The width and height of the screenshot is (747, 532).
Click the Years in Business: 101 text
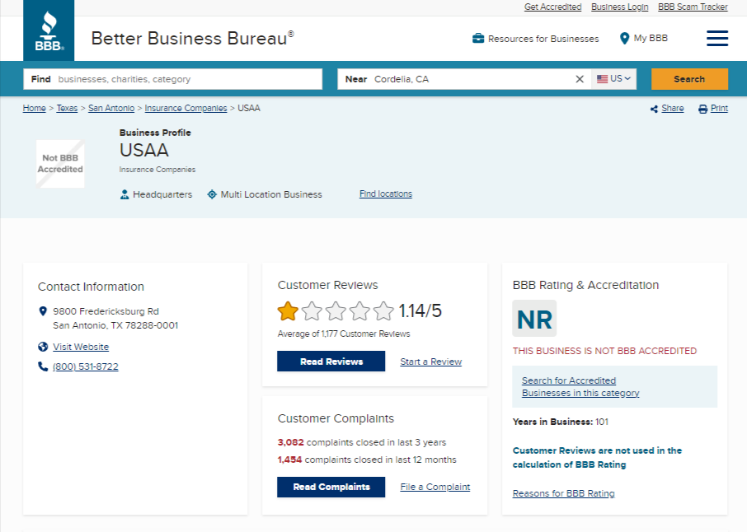click(561, 422)
